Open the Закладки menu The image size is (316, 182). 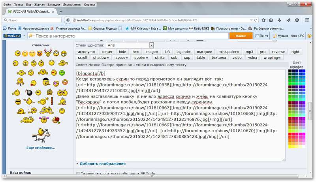tap(54, 4)
